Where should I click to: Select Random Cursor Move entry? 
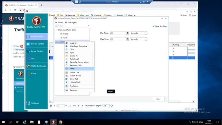(79, 62)
